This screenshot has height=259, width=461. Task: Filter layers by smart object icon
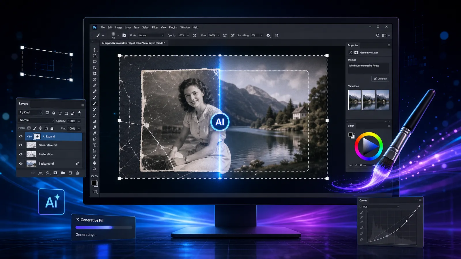[x=73, y=113]
